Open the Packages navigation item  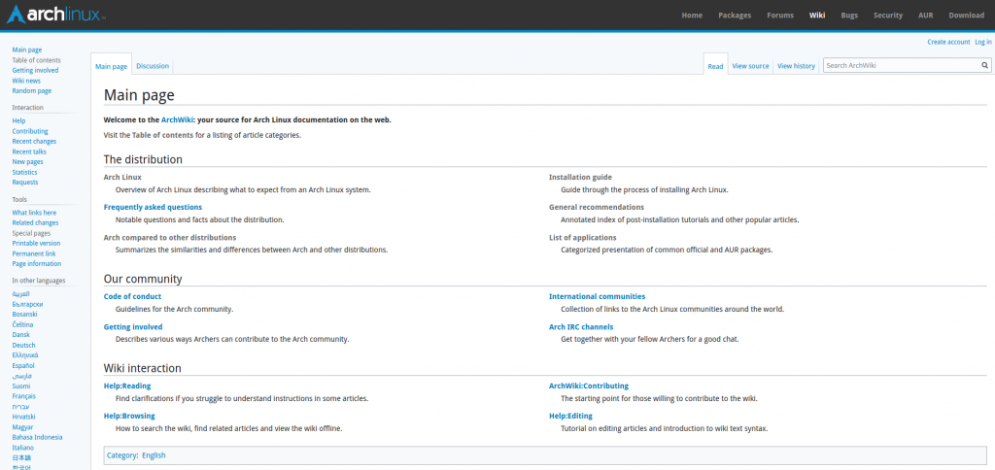coord(735,16)
